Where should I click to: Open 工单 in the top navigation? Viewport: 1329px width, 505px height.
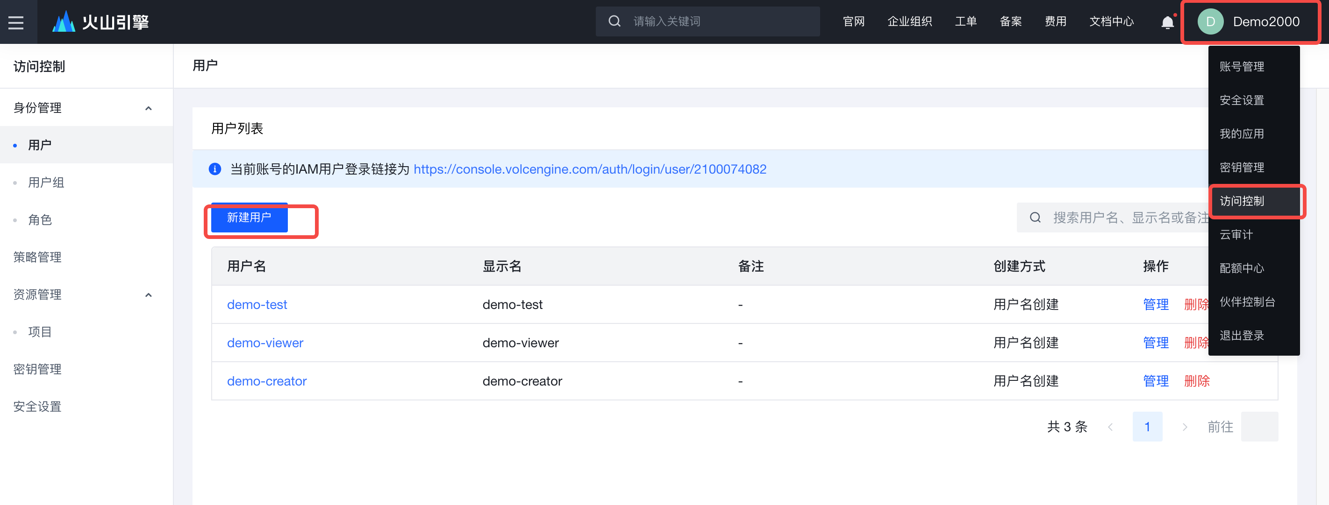tap(965, 21)
